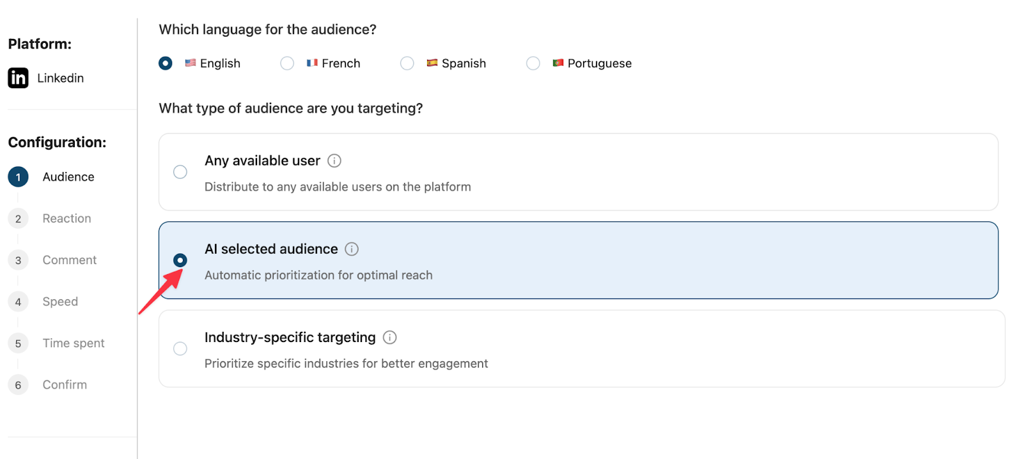Click step 2 Reaction number circle
Viewport: 1023px width, 459px height.
(x=18, y=219)
